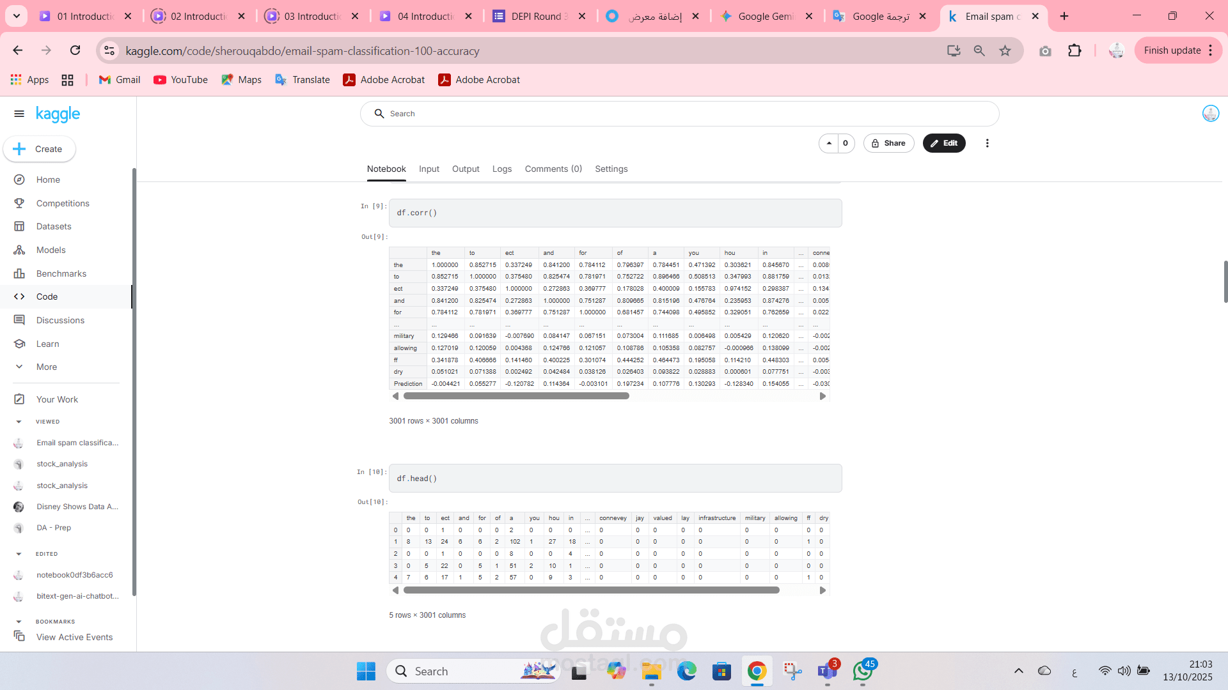Click the Kaggle hamburger menu icon

(x=19, y=114)
